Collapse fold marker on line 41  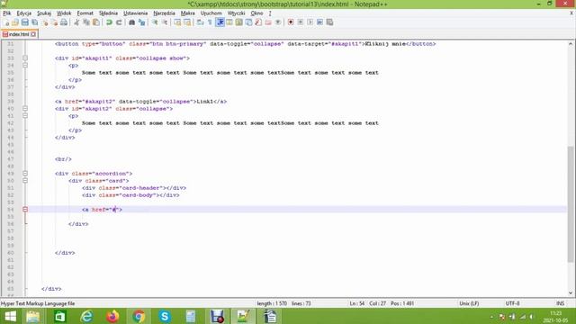(25, 116)
